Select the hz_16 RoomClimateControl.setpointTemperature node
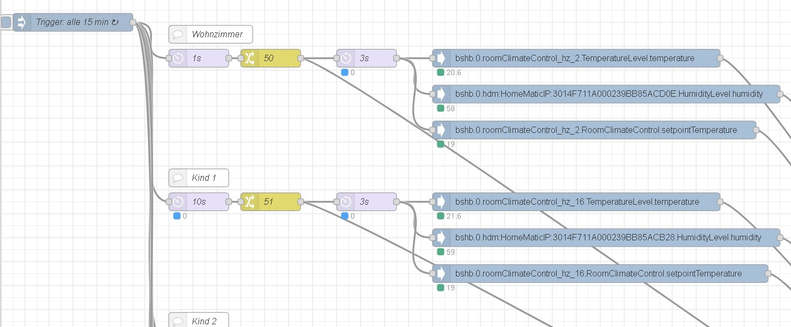The height and width of the screenshot is (327, 791). (600, 274)
